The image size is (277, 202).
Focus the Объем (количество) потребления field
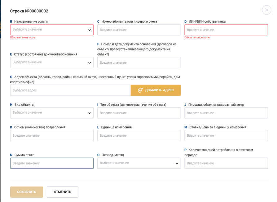pyautogui.click(x=52, y=135)
